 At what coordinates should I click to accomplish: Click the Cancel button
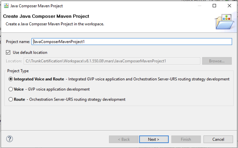pos(218,139)
